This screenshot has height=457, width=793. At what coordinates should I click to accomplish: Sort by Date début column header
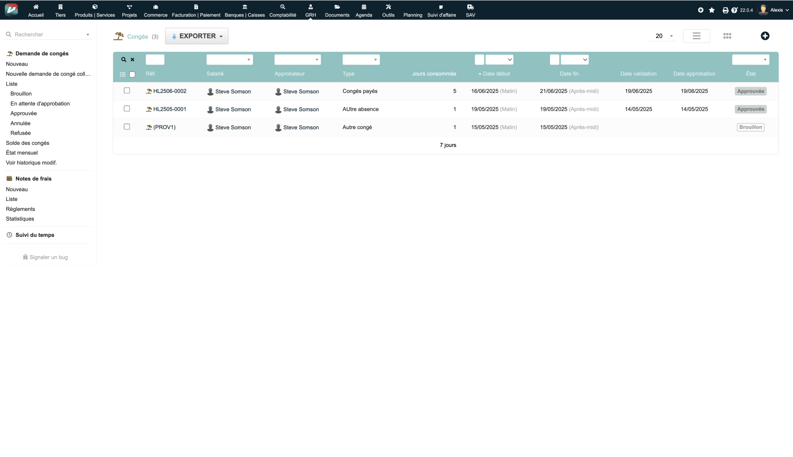(496, 74)
